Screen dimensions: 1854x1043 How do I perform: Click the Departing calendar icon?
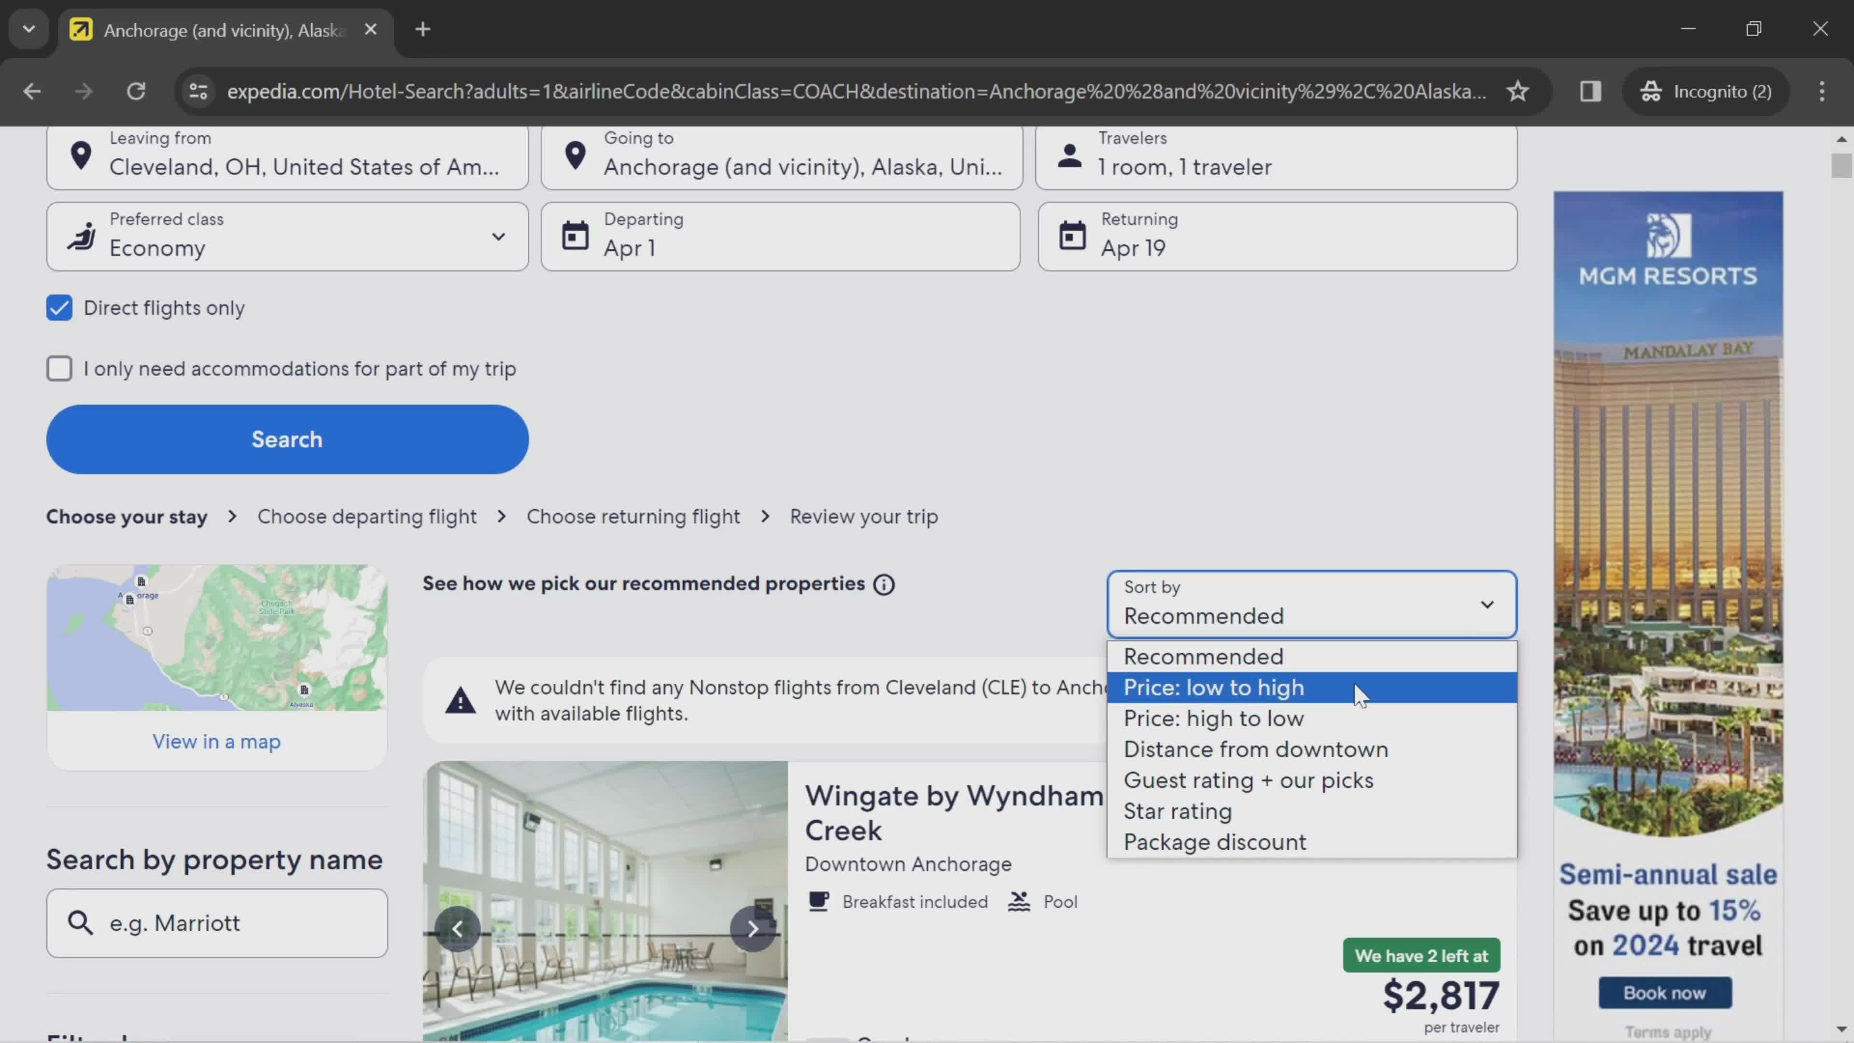(x=575, y=236)
